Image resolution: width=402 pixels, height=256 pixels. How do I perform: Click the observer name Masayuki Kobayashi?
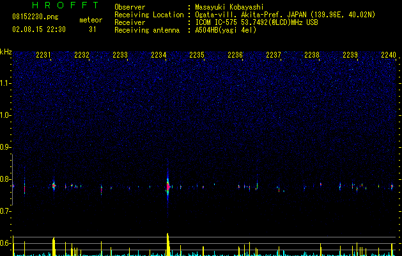click(229, 7)
